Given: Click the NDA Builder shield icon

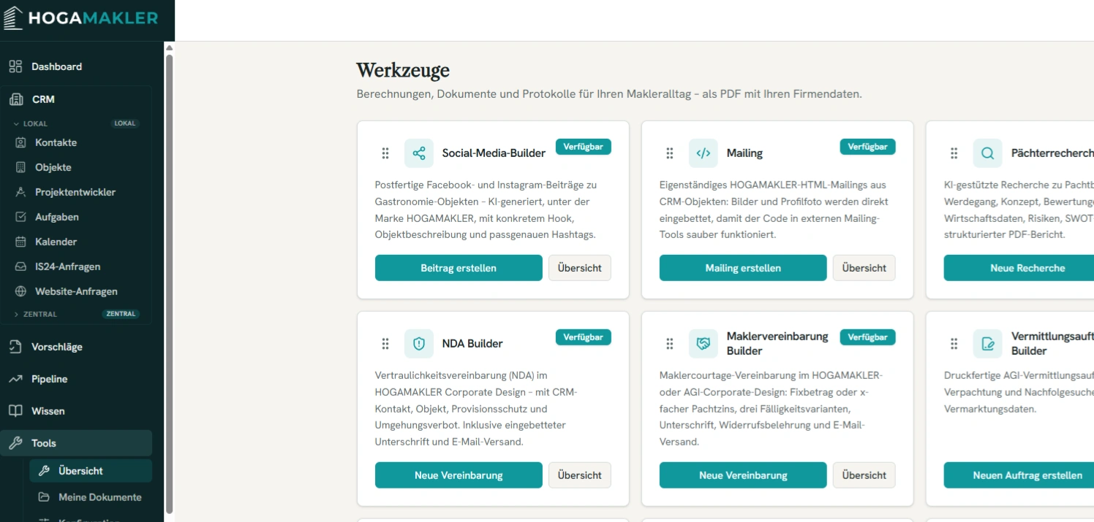Looking at the screenshot, I should 419,344.
